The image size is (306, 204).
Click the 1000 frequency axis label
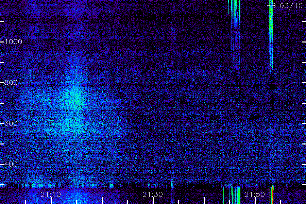(x=13, y=42)
